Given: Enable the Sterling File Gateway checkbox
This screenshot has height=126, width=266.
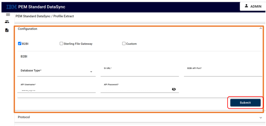Looking at the screenshot, I should click(61, 43).
